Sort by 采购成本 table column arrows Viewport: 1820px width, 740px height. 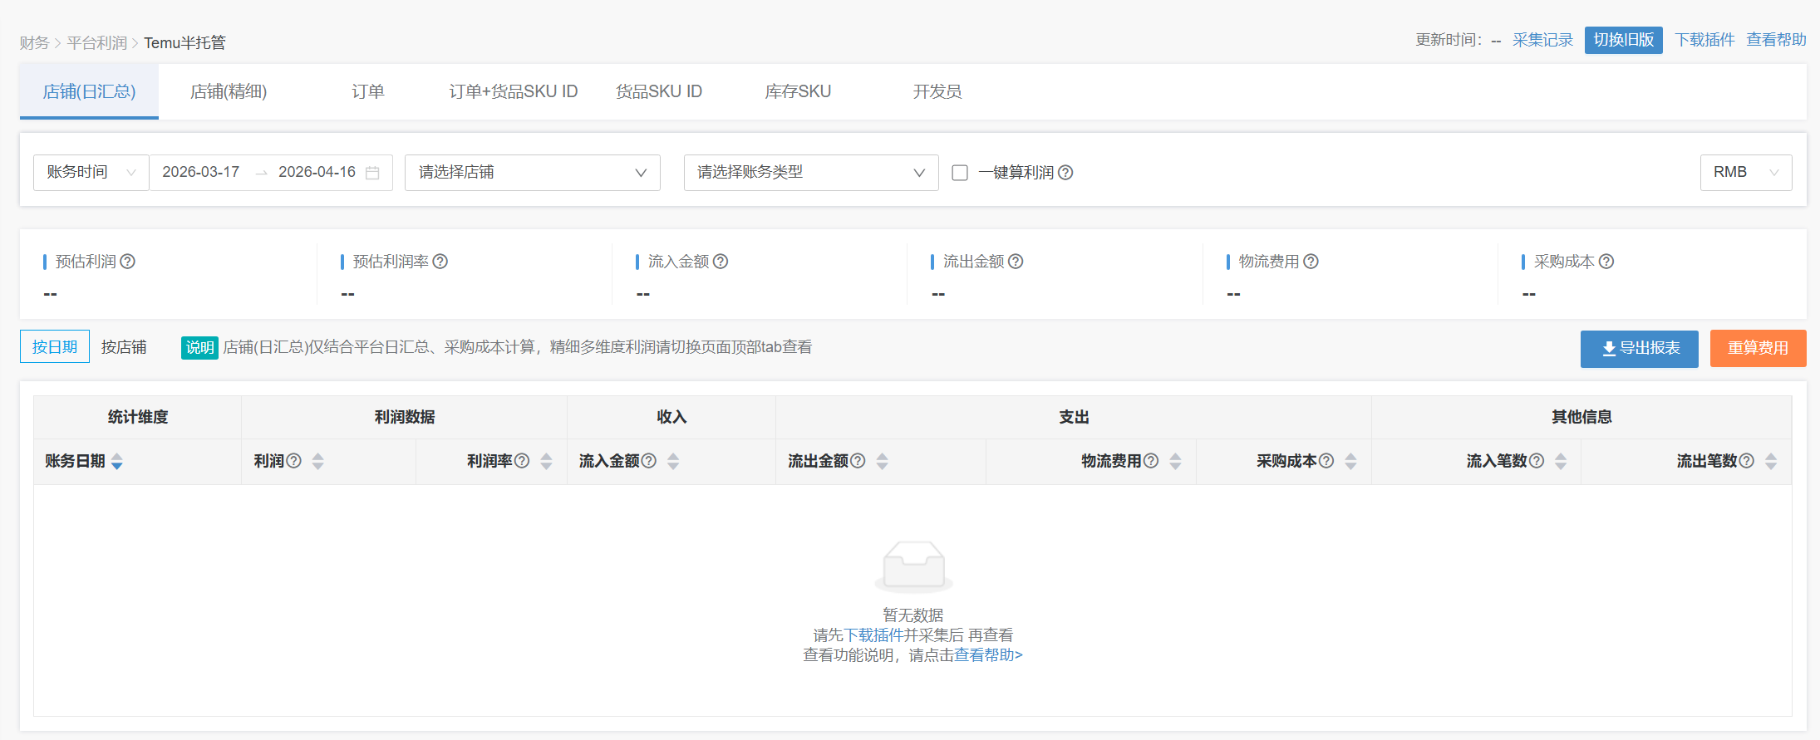(1350, 462)
